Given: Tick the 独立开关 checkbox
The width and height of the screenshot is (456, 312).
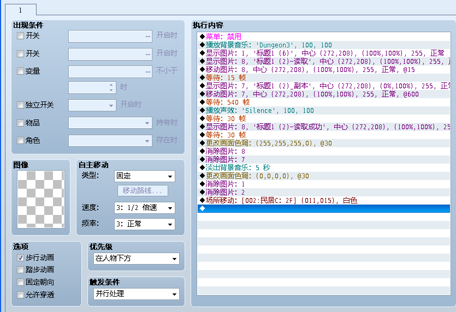Looking at the screenshot, I should (20, 105).
